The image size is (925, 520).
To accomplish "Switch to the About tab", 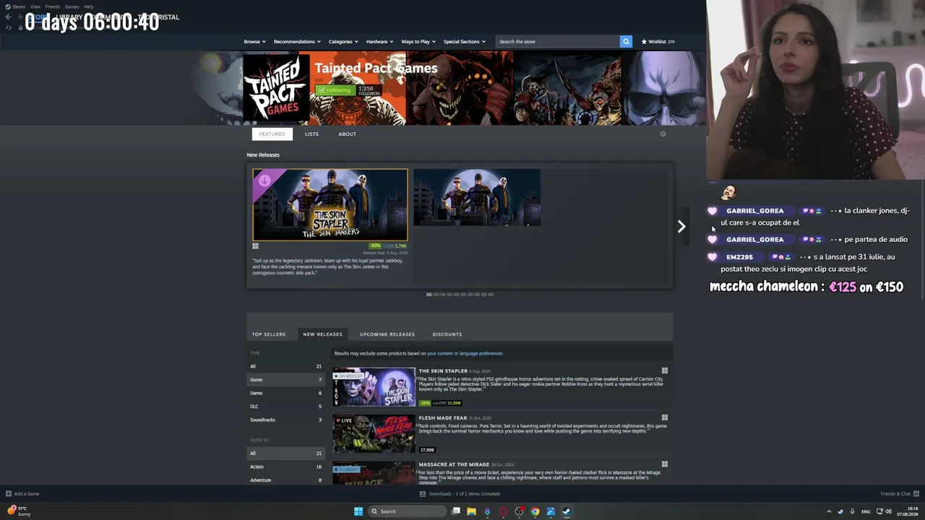I will coord(347,134).
